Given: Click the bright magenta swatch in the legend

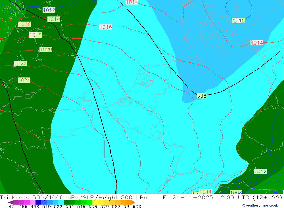Looking at the screenshot, I should (27, 202).
